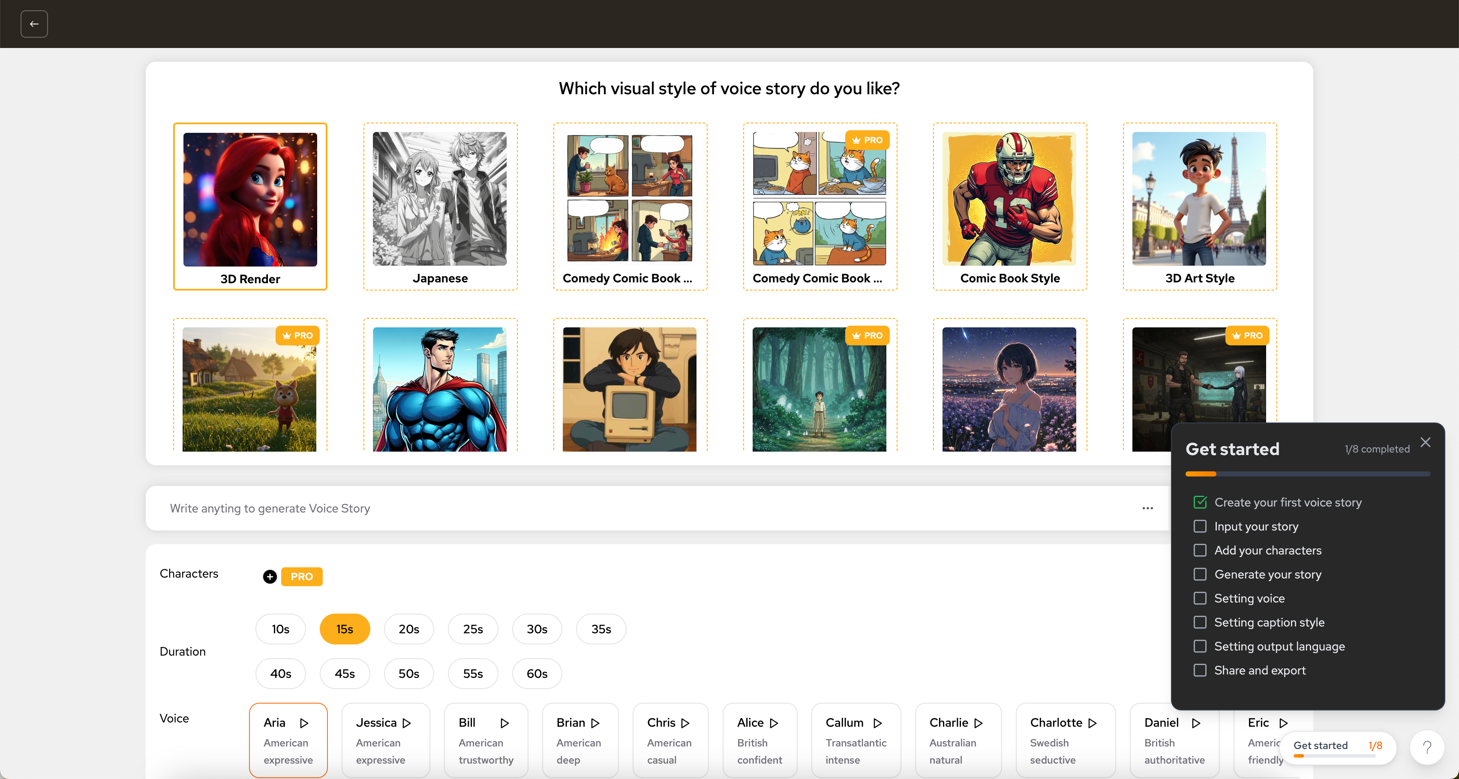Image resolution: width=1459 pixels, height=779 pixels.
Task: Select the 30s duration option
Action: point(536,629)
